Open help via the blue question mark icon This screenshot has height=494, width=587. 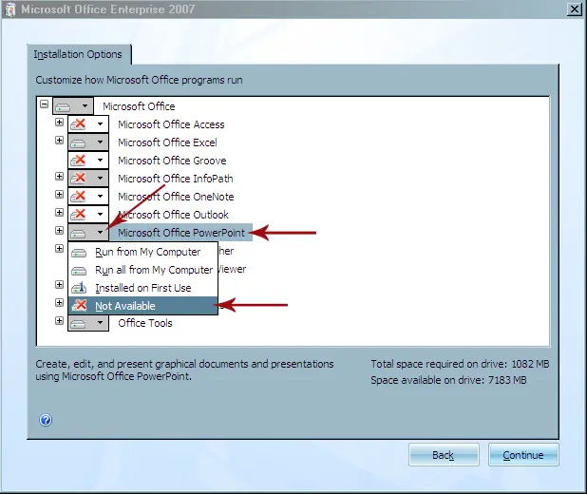click(x=46, y=420)
